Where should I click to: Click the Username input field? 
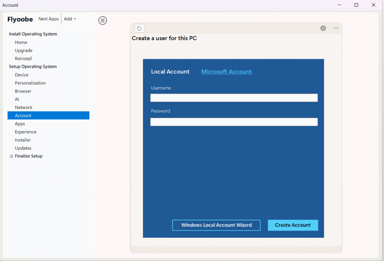point(234,98)
